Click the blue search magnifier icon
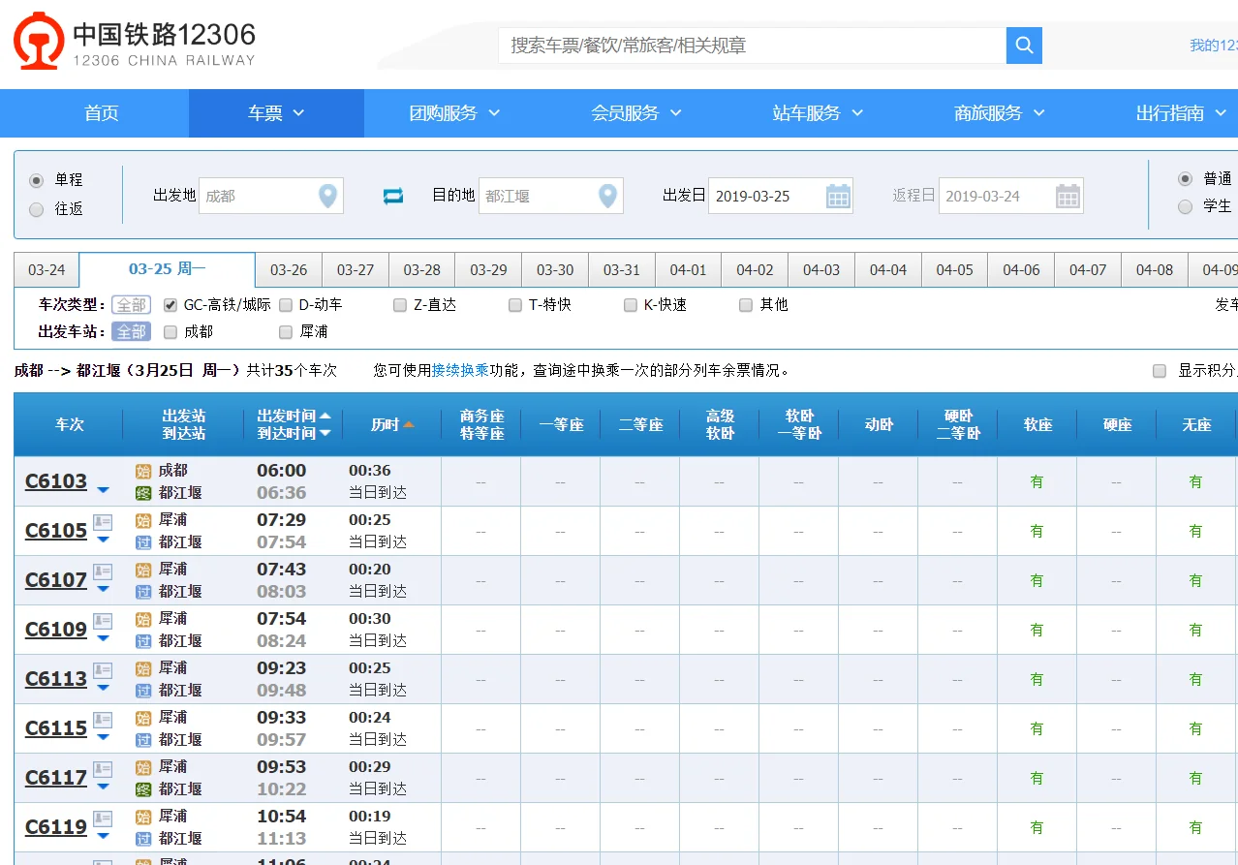 click(1023, 45)
